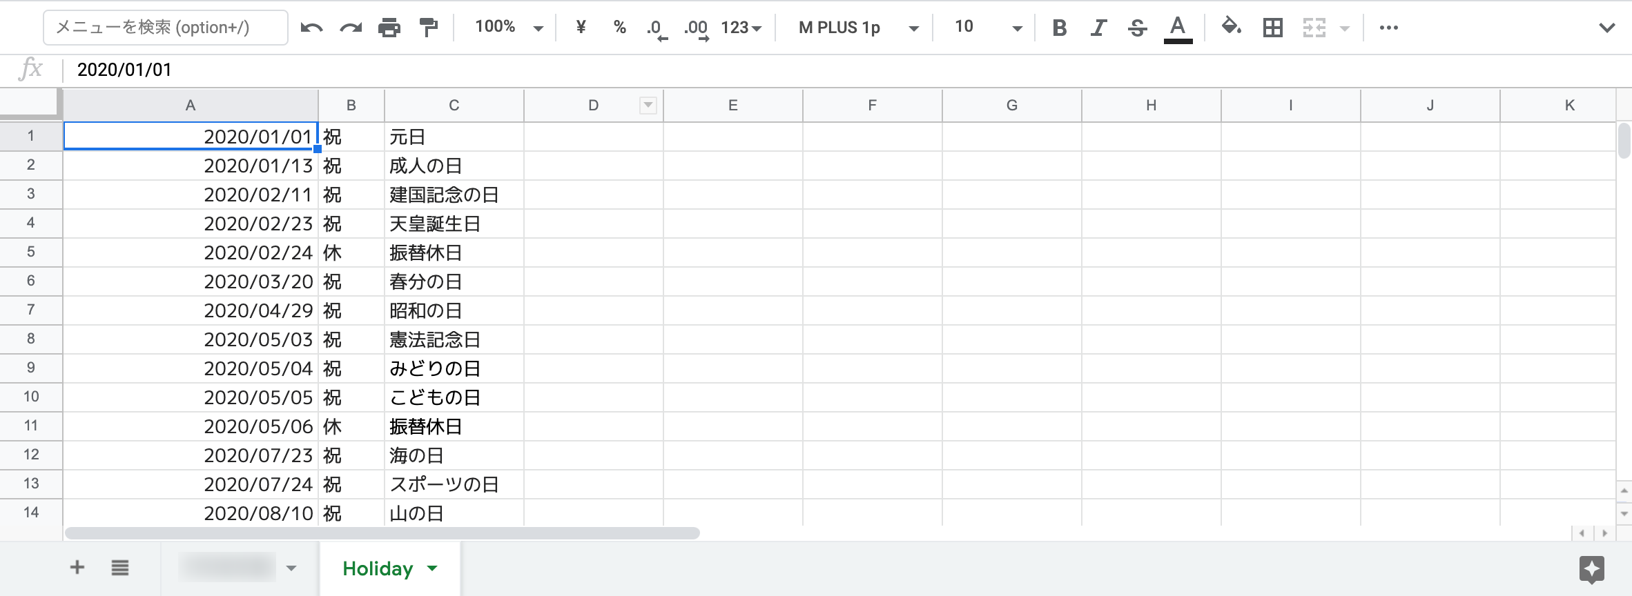
Task: Click the menu search input field
Action: (x=166, y=28)
